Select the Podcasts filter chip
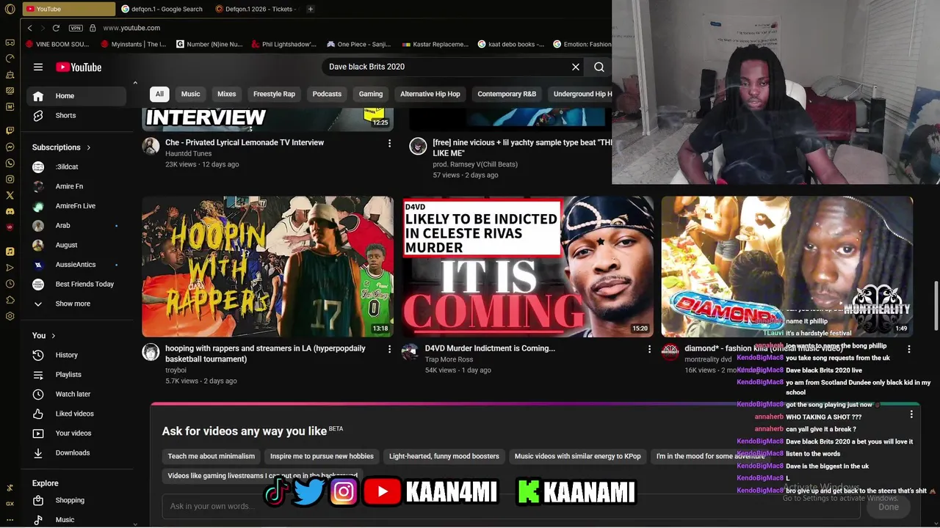Viewport: 940px width, 528px height. coord(327,94)
